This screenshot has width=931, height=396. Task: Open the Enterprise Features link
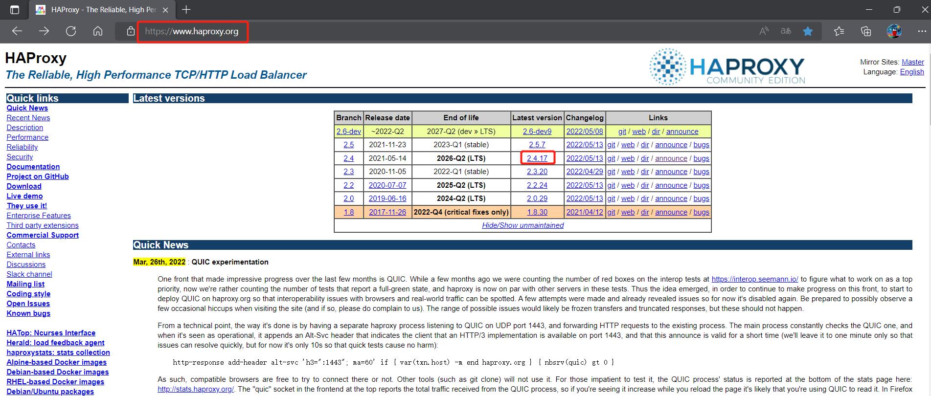coord(39,216)
